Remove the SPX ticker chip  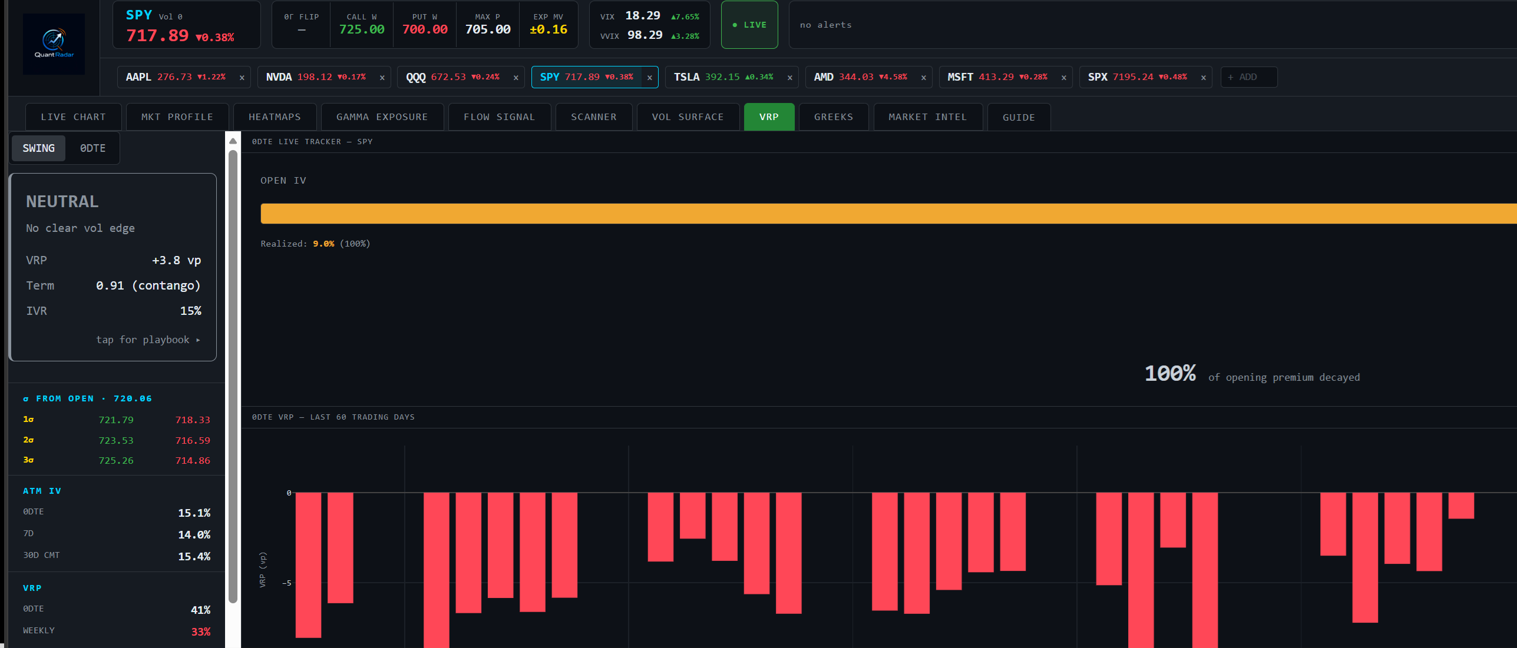tap(1203, 78)
